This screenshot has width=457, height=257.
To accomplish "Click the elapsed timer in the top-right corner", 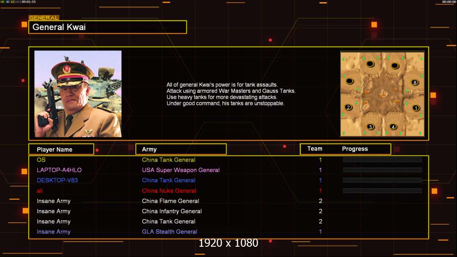I will 448,2.
